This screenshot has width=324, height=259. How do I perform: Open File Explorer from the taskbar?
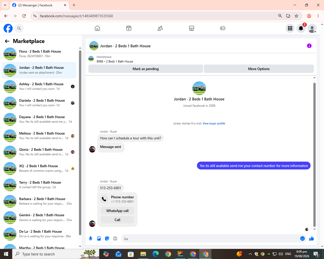click(143, 254)
